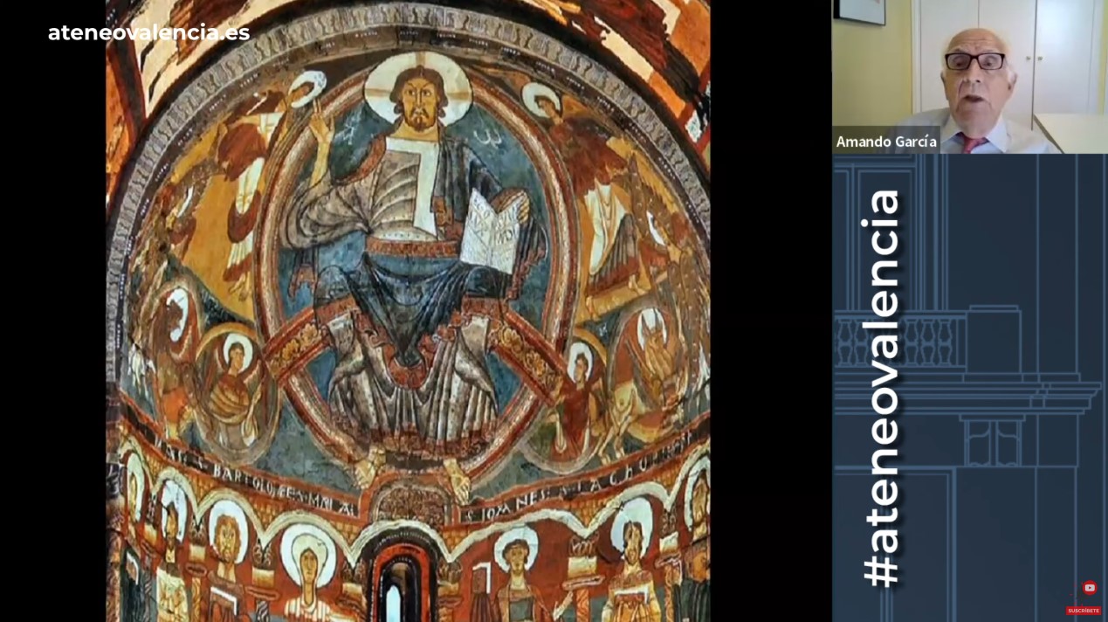Click the framed picture on the webcam wall
The width and height of the screenshot is (1108, 622).
pos(858,10)
